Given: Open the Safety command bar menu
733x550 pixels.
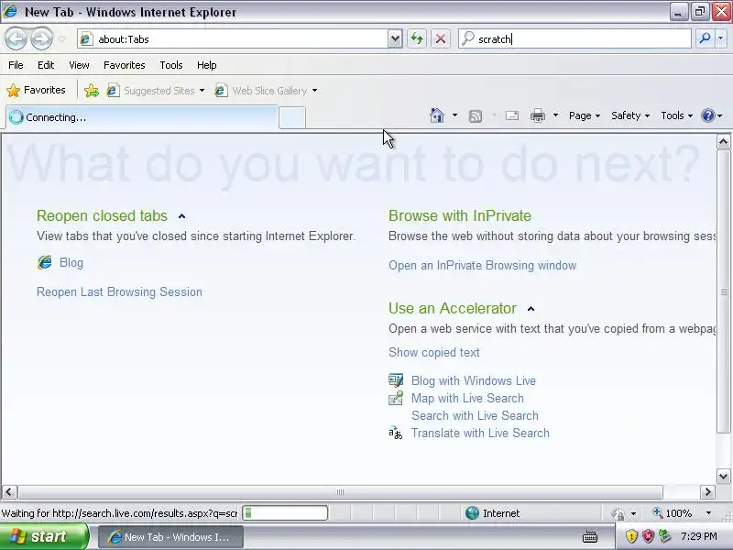Looking at the screenshot, I should click(x=630, y=115).
